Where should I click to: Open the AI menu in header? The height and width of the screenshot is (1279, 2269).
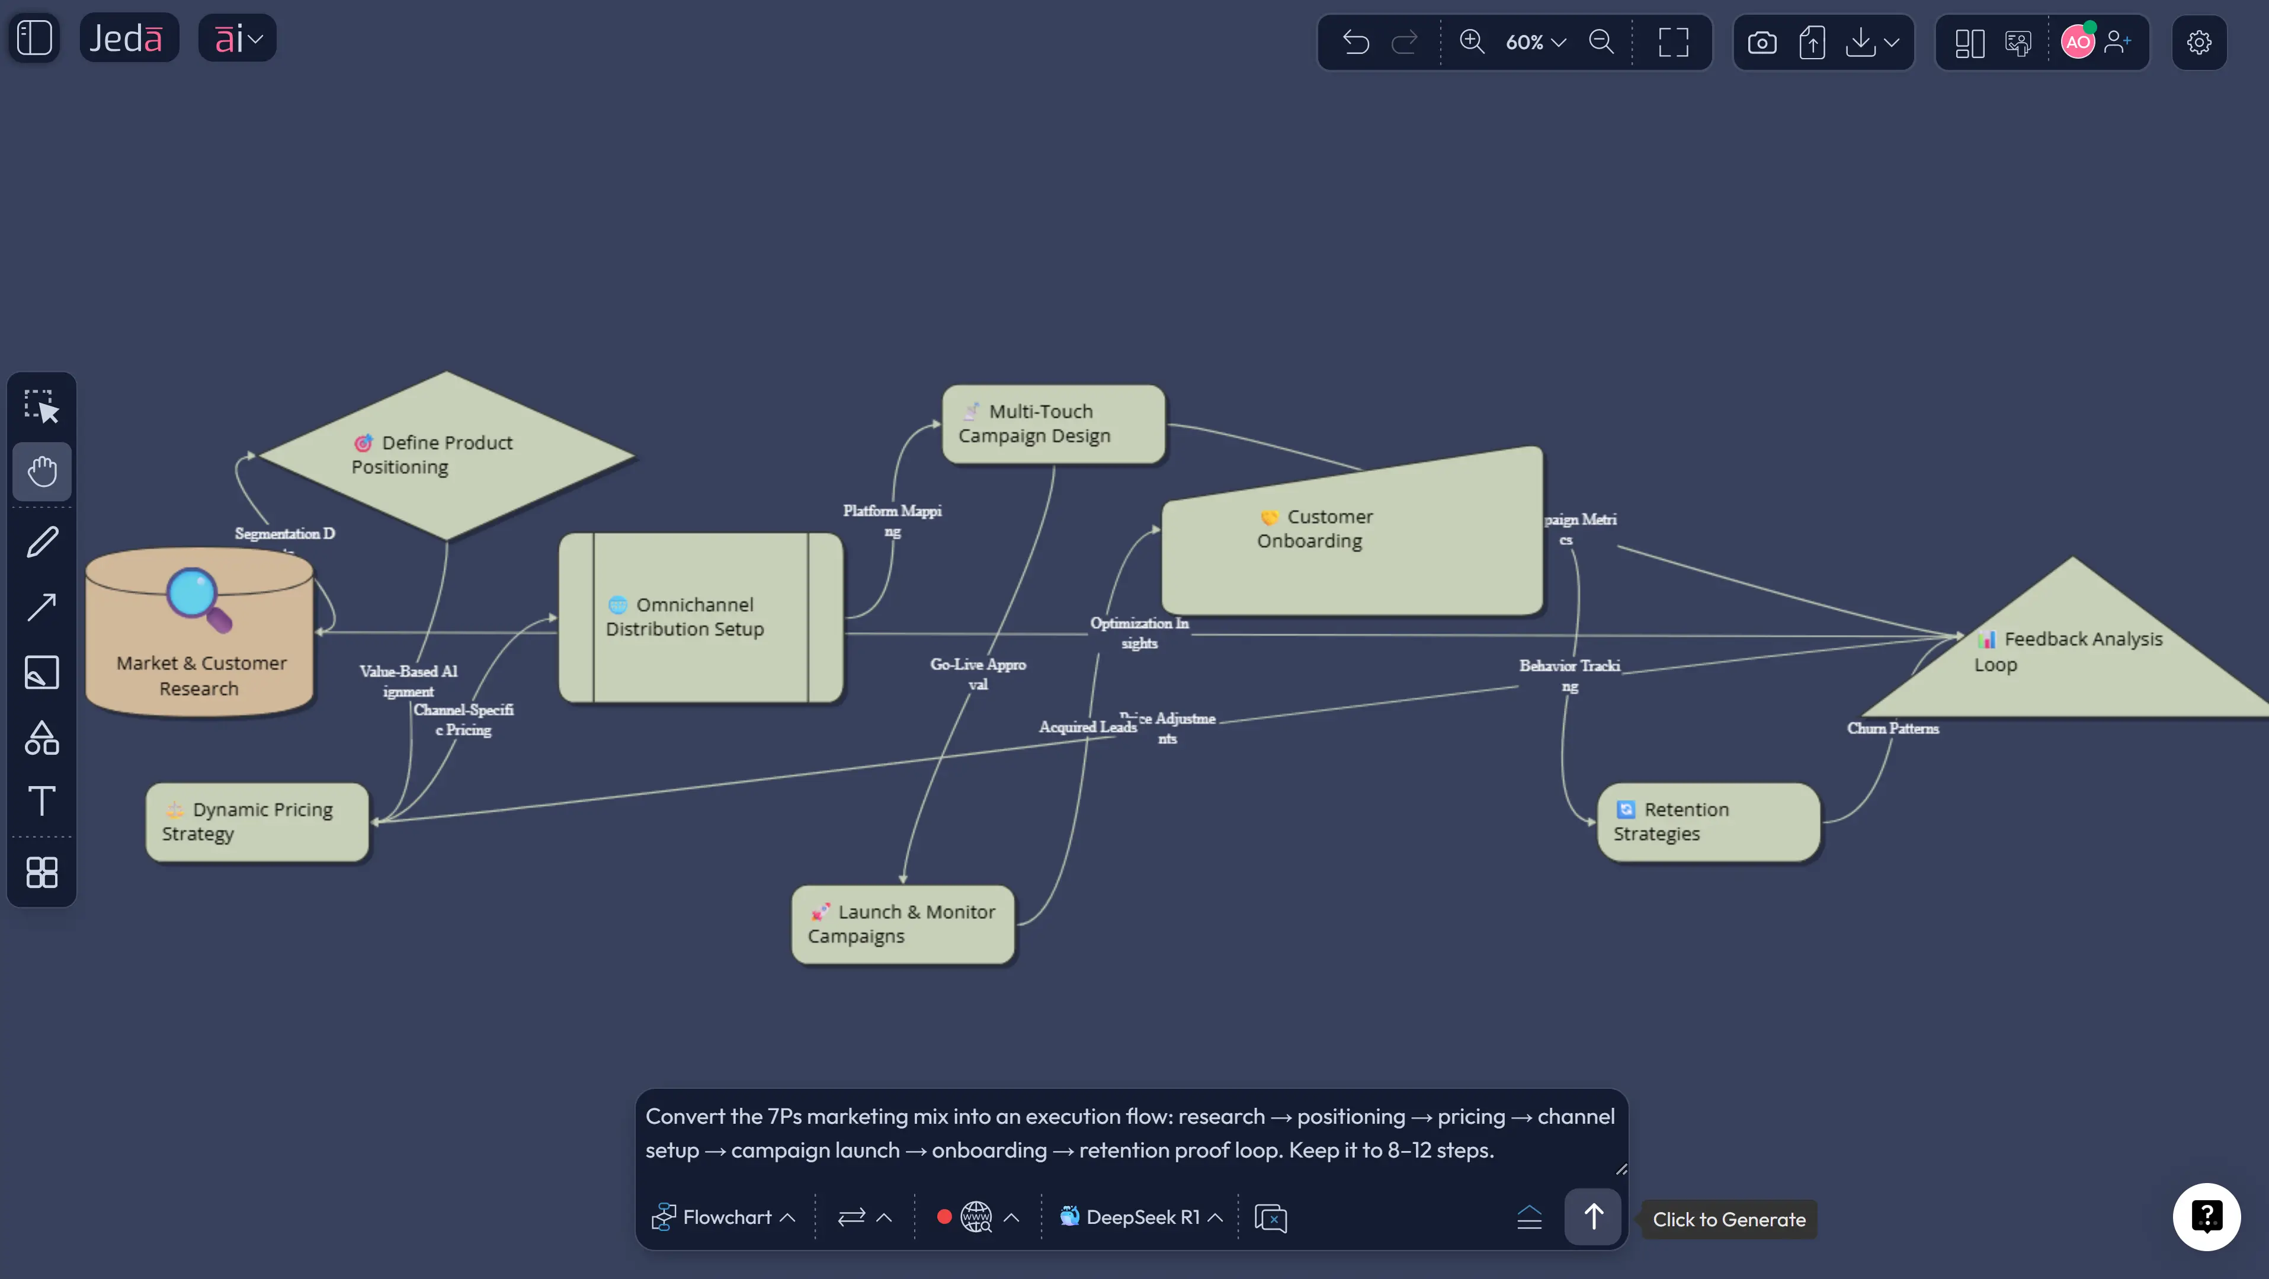pyautogui.click(x=238, y=38)
